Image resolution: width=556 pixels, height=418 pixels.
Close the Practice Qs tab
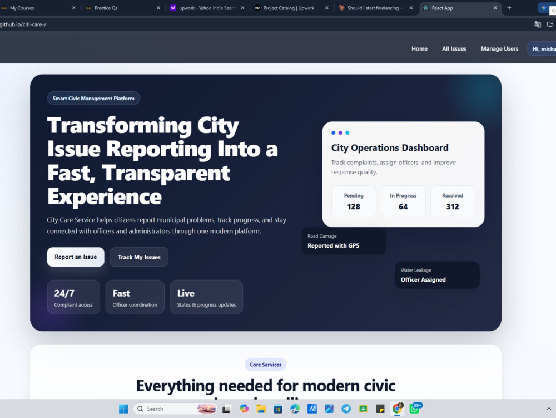[x=158, y=8]
